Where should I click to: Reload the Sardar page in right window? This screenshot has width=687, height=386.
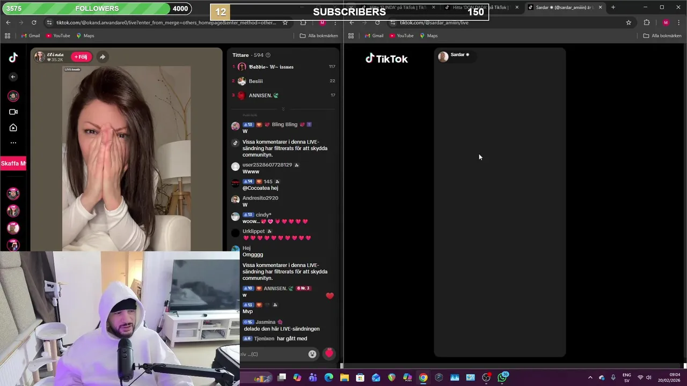tap(377, 23)
